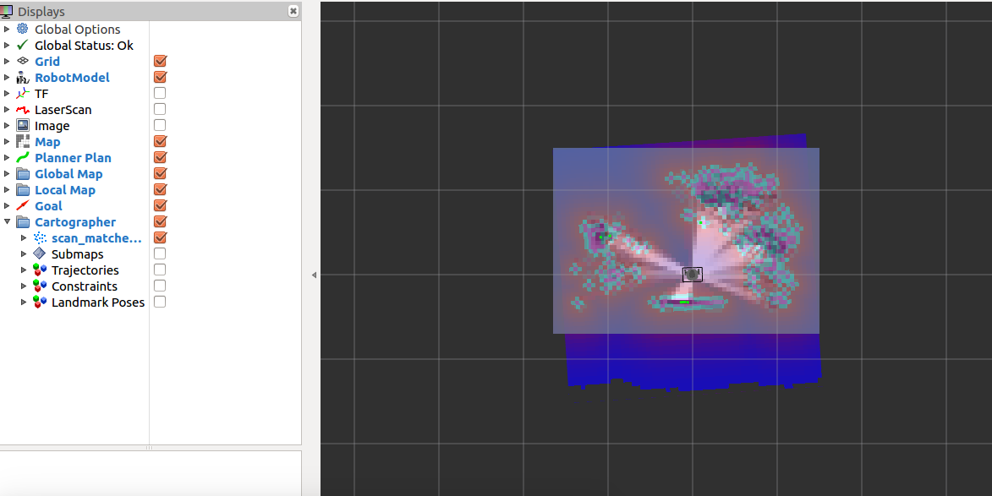
Task: Select the Grid display icon
Action: tap(22, 61)
